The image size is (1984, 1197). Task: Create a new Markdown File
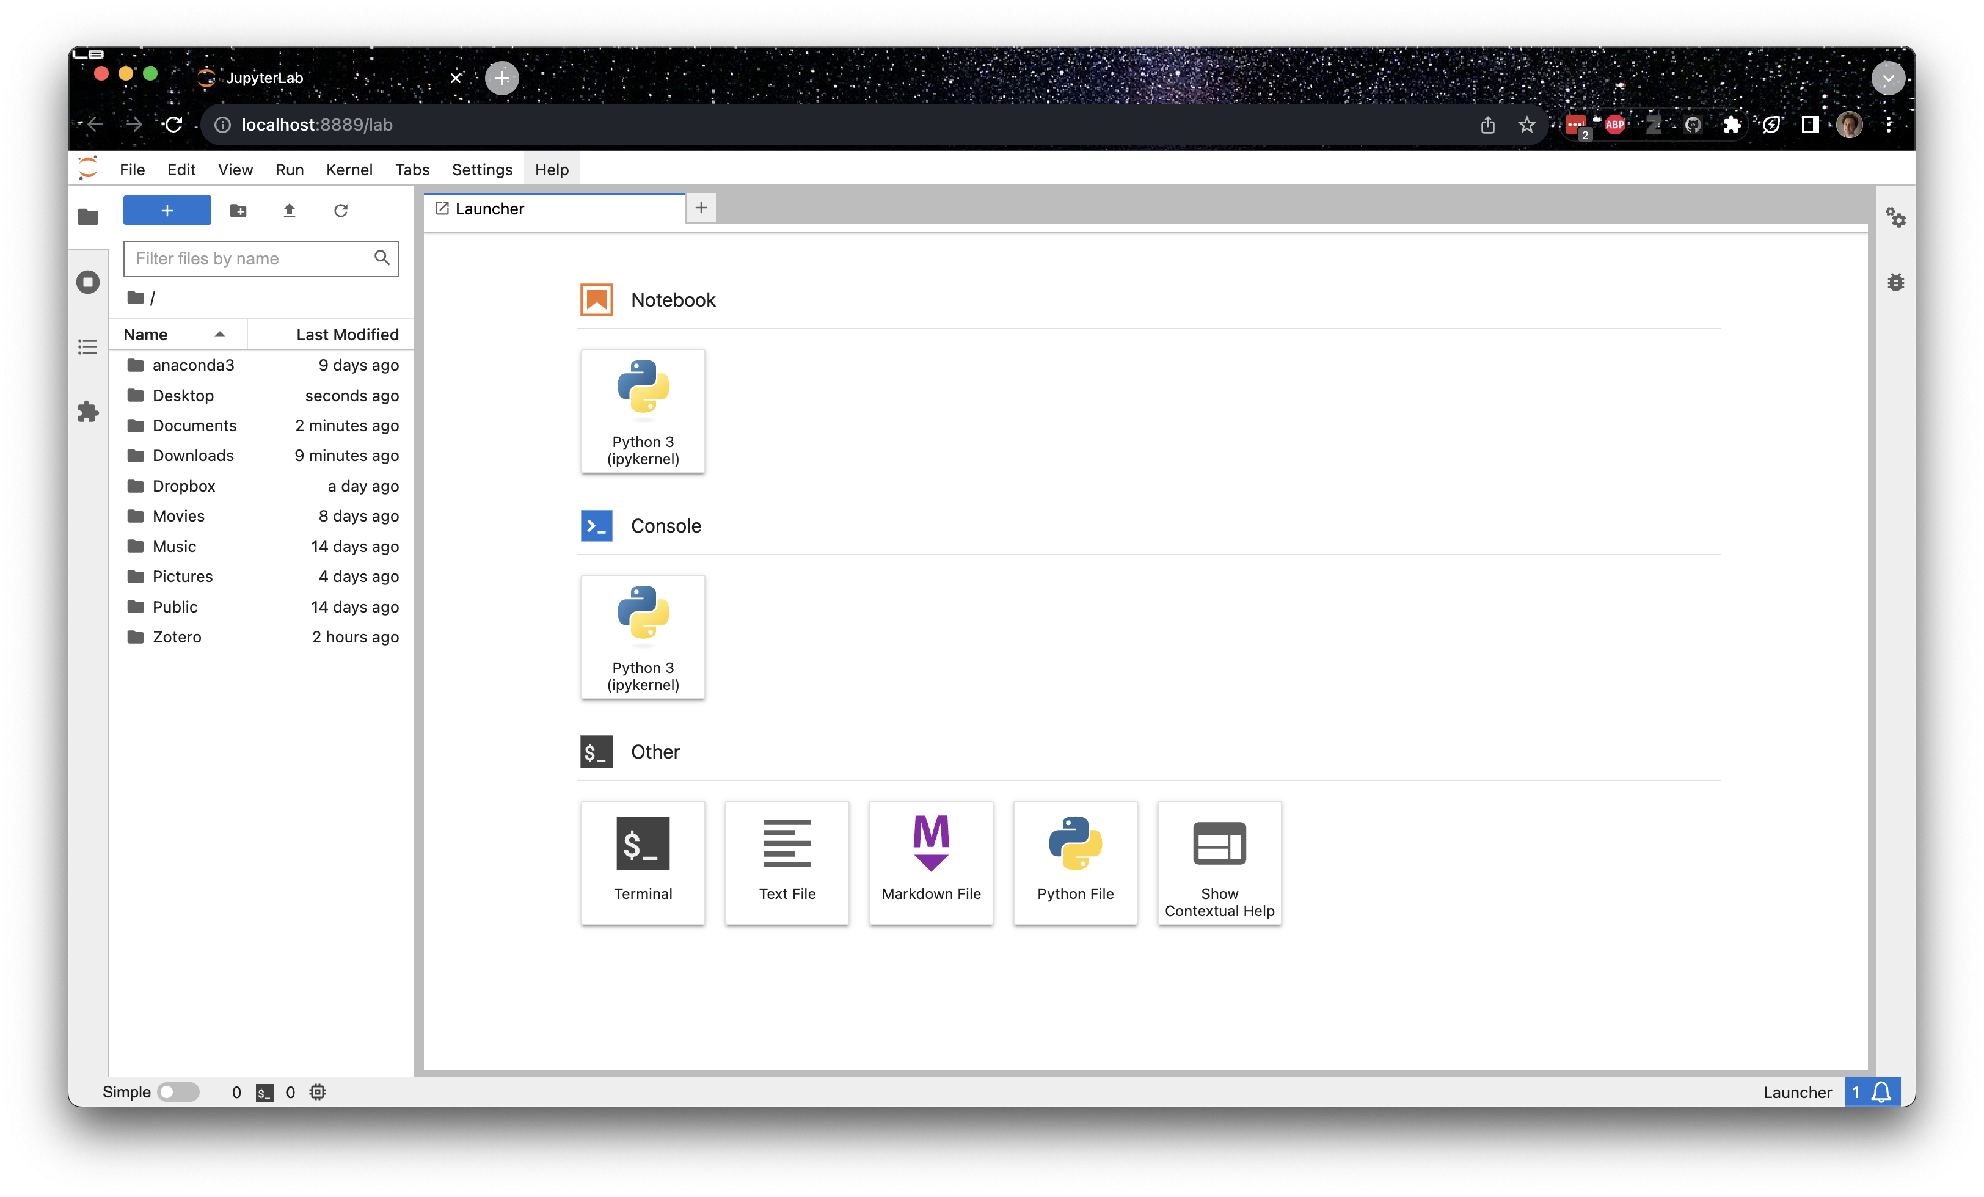(931, 862)
